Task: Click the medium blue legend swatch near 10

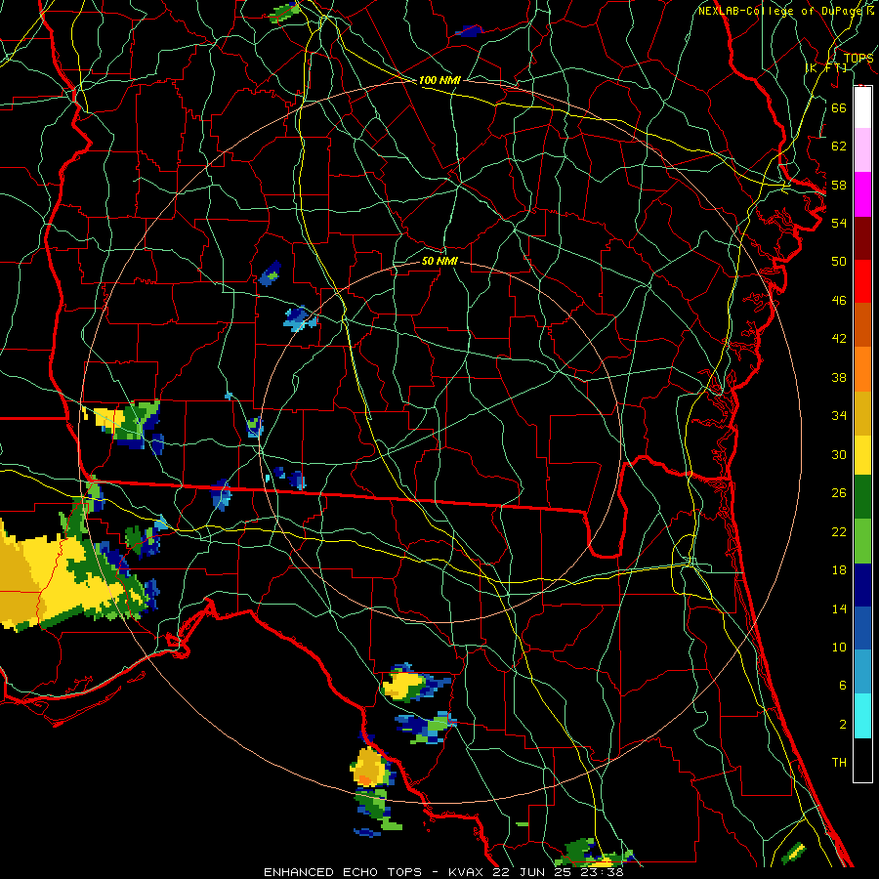Action: point(862,628)
